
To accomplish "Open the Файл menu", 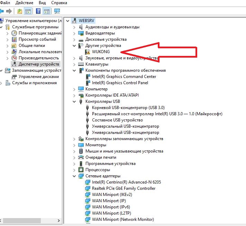I will point(5,3).
